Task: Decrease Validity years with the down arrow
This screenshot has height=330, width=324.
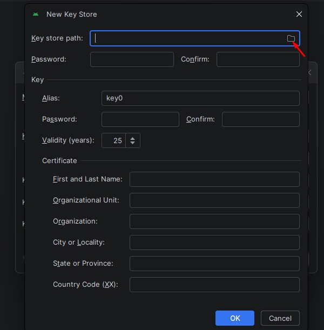Action: (132, 143)
